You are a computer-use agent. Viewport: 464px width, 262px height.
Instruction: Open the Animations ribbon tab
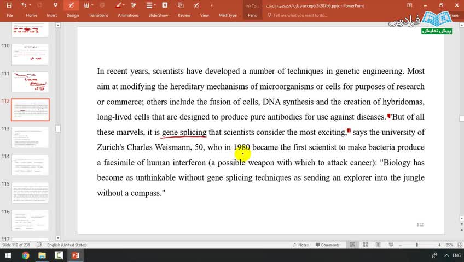(128, 15)
